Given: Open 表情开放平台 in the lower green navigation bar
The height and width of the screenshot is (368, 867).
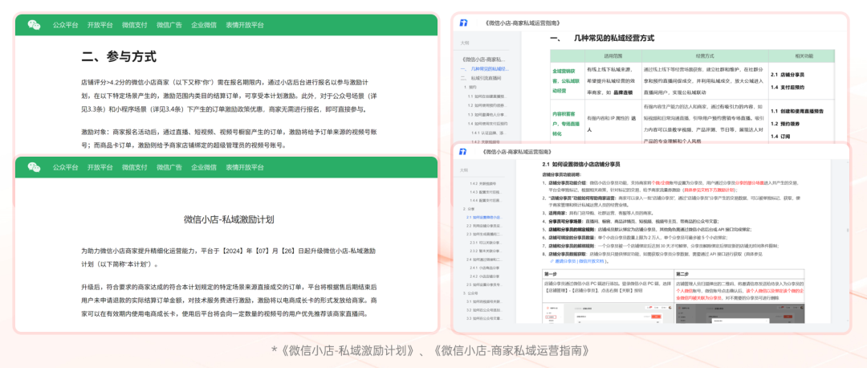Looking at the screenshot, I should click(245, 167).
